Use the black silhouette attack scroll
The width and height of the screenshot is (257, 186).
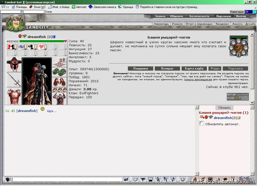32,47
